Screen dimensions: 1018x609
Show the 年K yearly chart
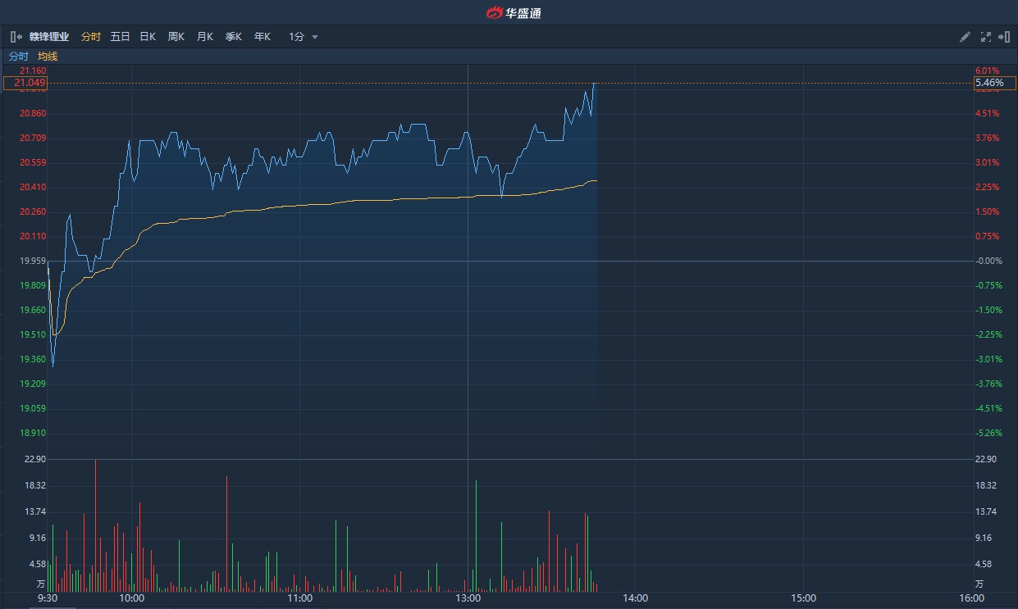[262, 37]
